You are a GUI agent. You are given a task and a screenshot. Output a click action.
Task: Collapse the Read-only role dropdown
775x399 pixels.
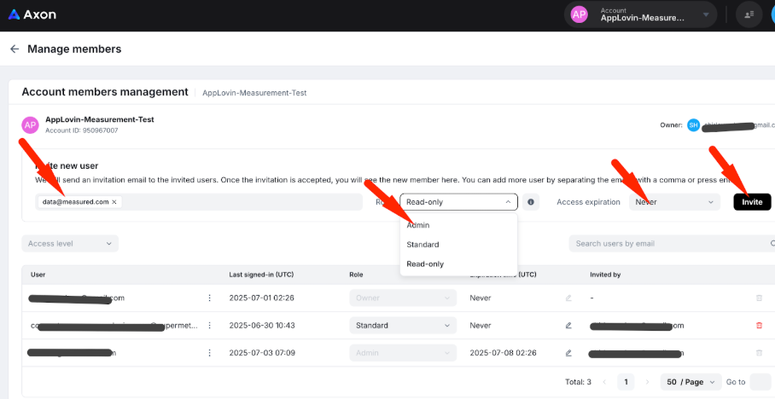[458, 202]
